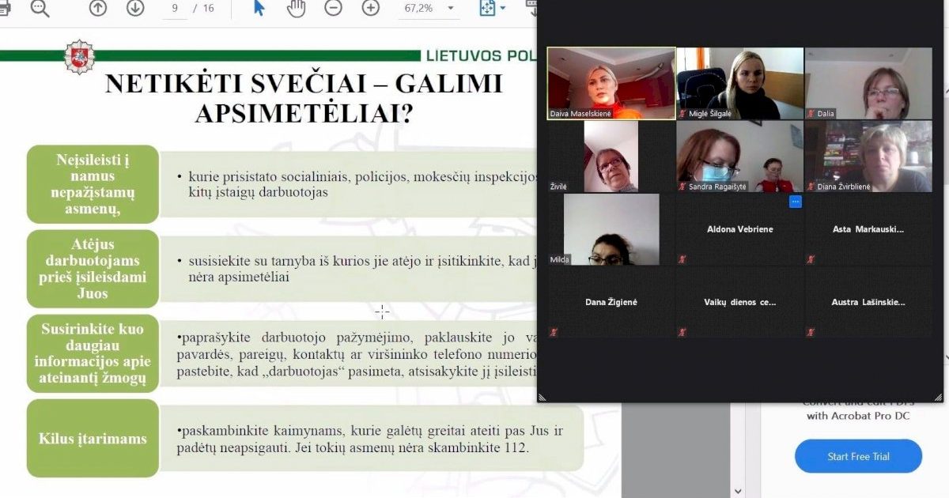Zoom in using the plus icon

pos(371,8)
